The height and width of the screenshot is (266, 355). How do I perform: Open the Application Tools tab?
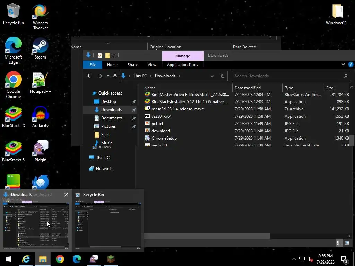(x=182, y=65)
